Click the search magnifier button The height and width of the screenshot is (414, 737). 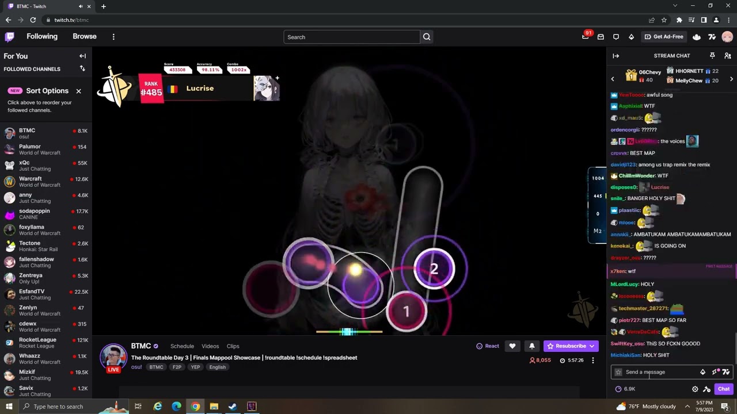(x=427, y=37)
